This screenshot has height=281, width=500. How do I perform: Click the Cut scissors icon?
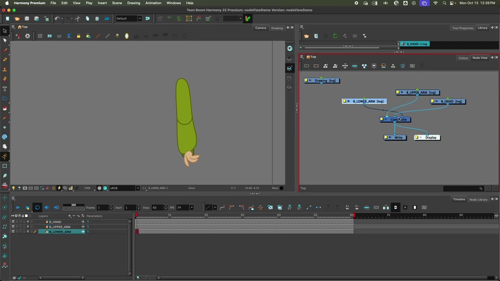point(77,18)
